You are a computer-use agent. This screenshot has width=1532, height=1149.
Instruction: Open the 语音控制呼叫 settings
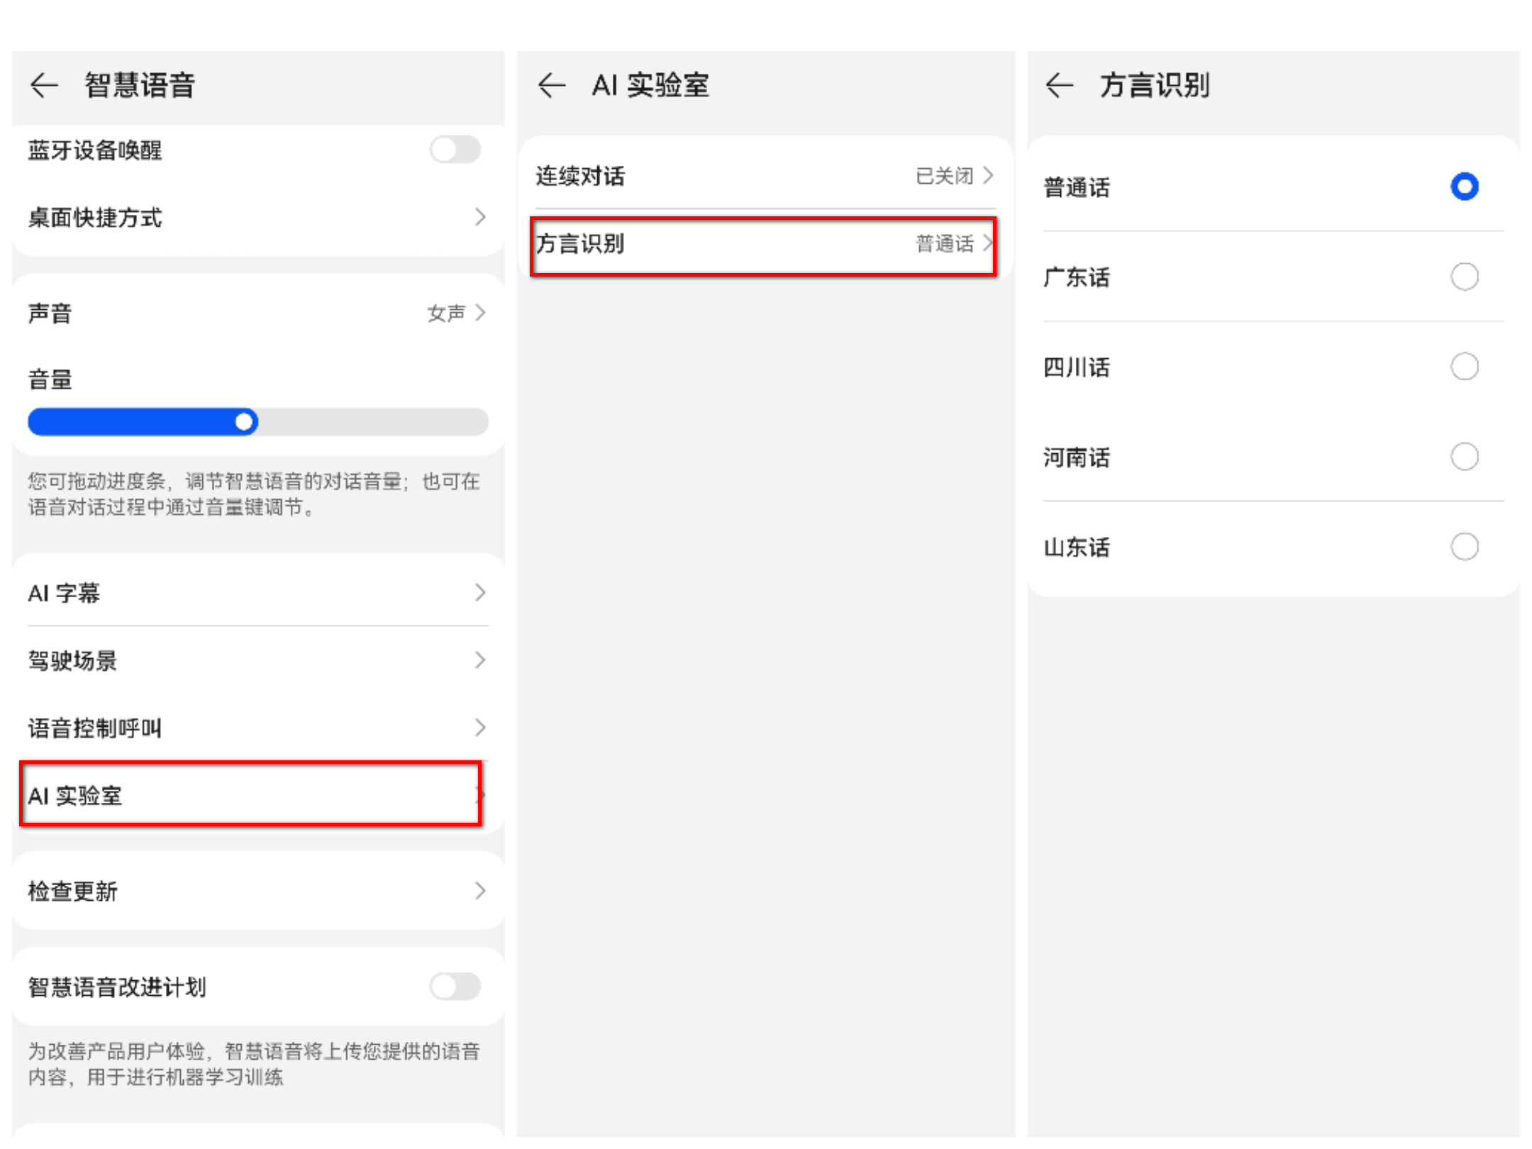255,728
